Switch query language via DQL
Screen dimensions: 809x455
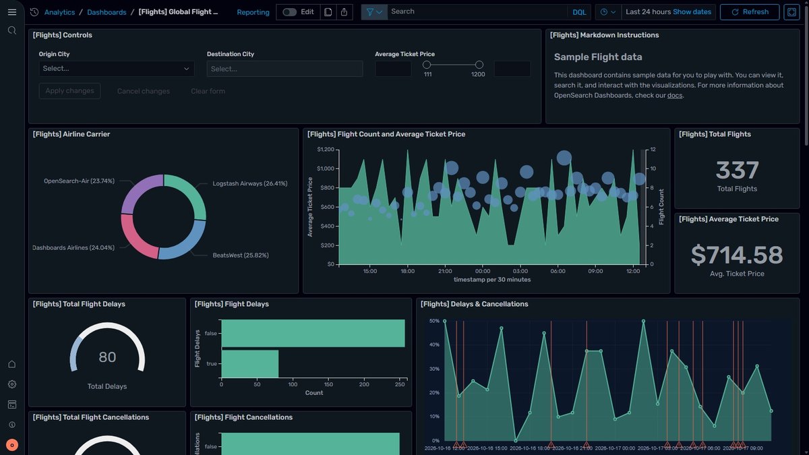tap(579, 12)
